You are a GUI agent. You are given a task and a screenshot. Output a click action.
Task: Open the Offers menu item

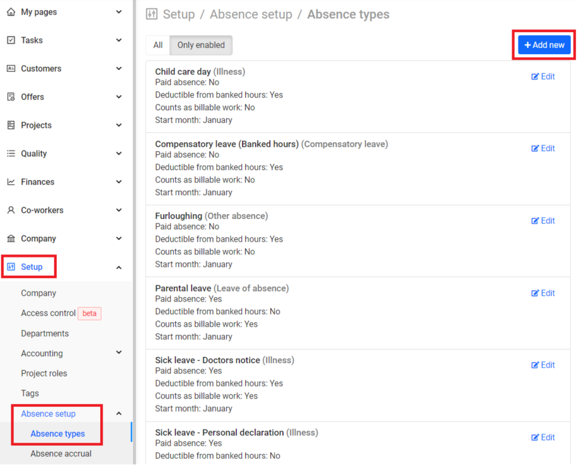pyautogui.click(x=33, y=97)
